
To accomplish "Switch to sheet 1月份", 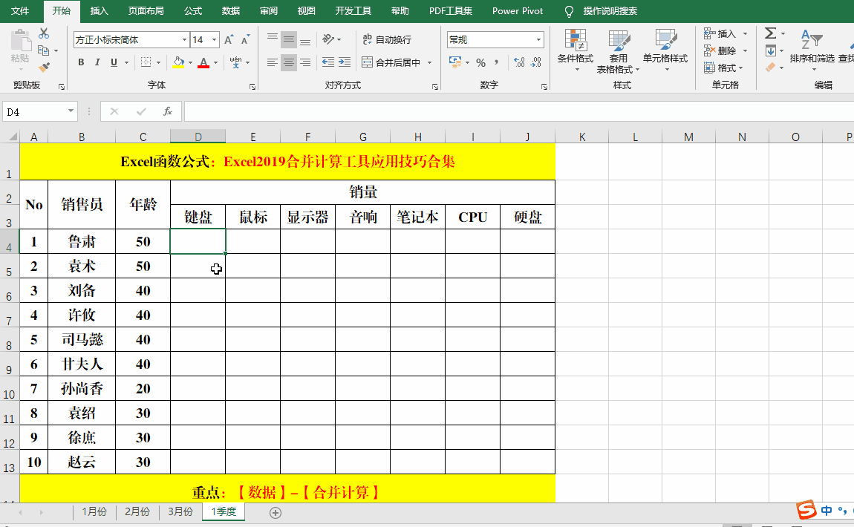I will tap(94, 511).
